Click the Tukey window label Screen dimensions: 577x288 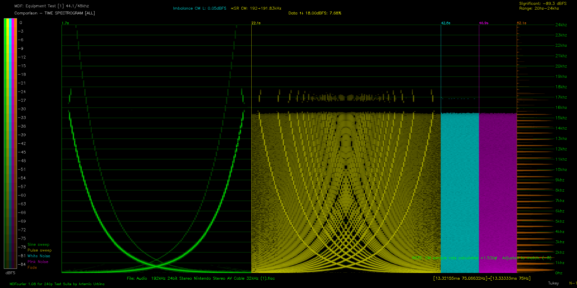click(x=553, y=283)
